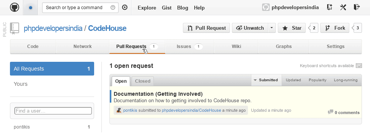Fork the CodeHouse repository
The image size is (370, 140).
coord(334,28)
